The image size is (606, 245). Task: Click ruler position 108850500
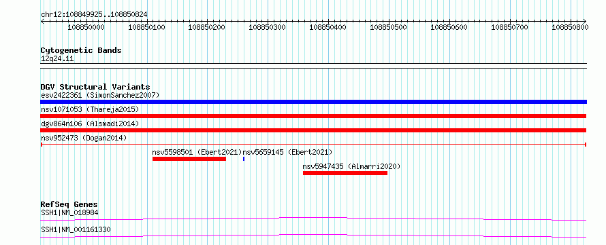pyautogui.click(x=388, y=27)
